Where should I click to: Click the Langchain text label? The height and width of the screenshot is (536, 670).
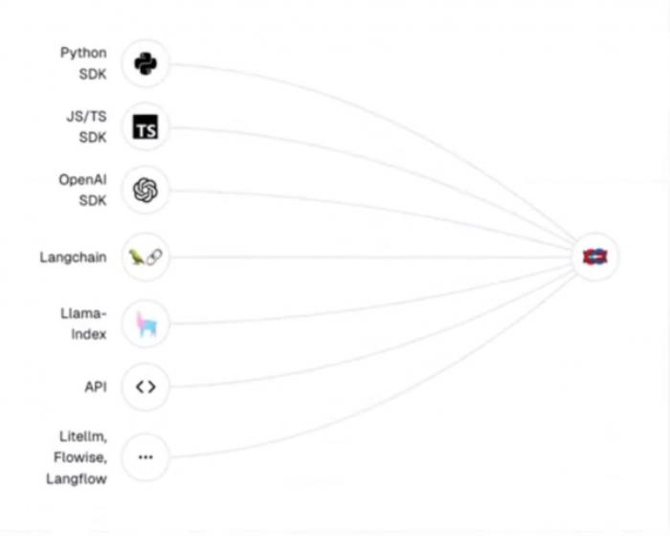point(73,257)
